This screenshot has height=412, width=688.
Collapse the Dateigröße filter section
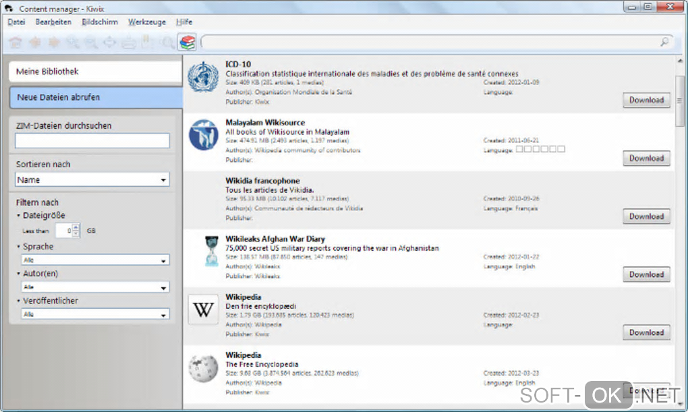40,215
